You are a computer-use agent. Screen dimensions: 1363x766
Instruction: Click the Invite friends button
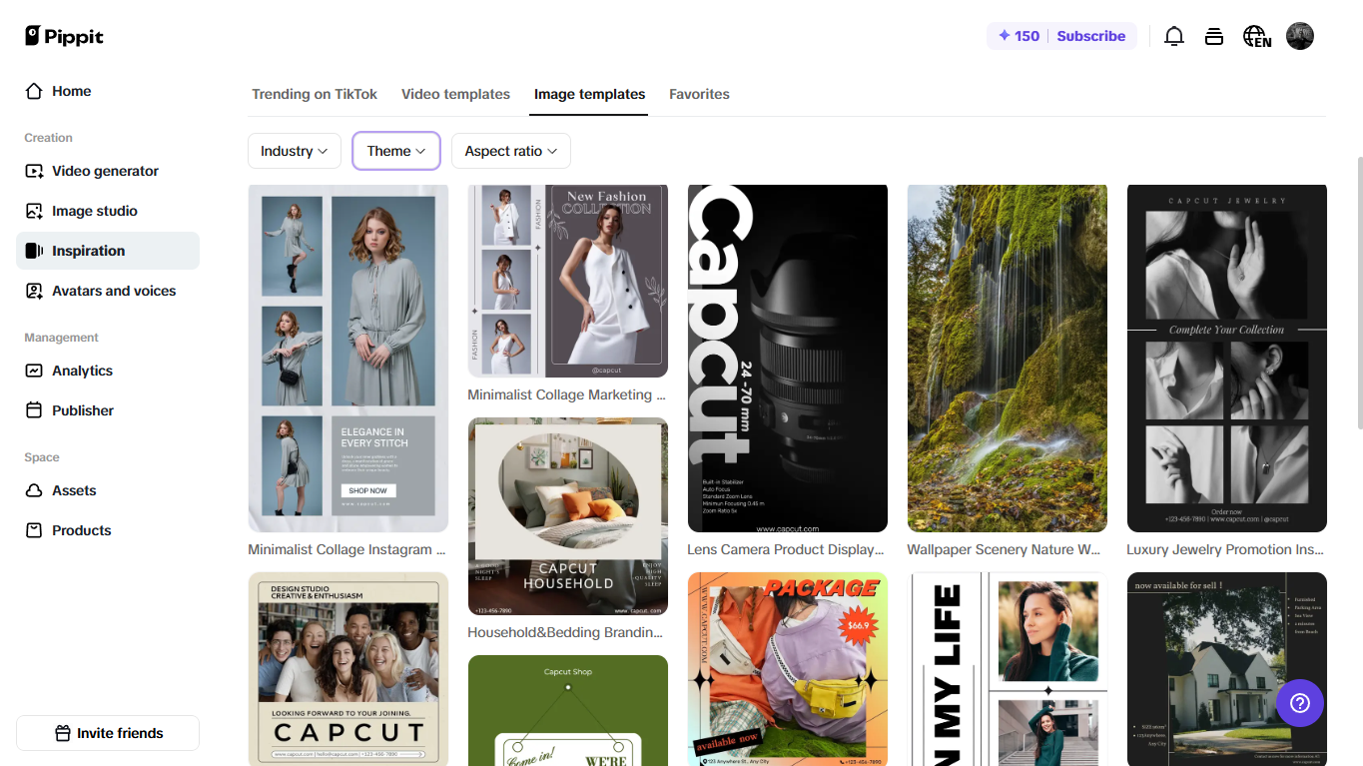coord(108,733)
